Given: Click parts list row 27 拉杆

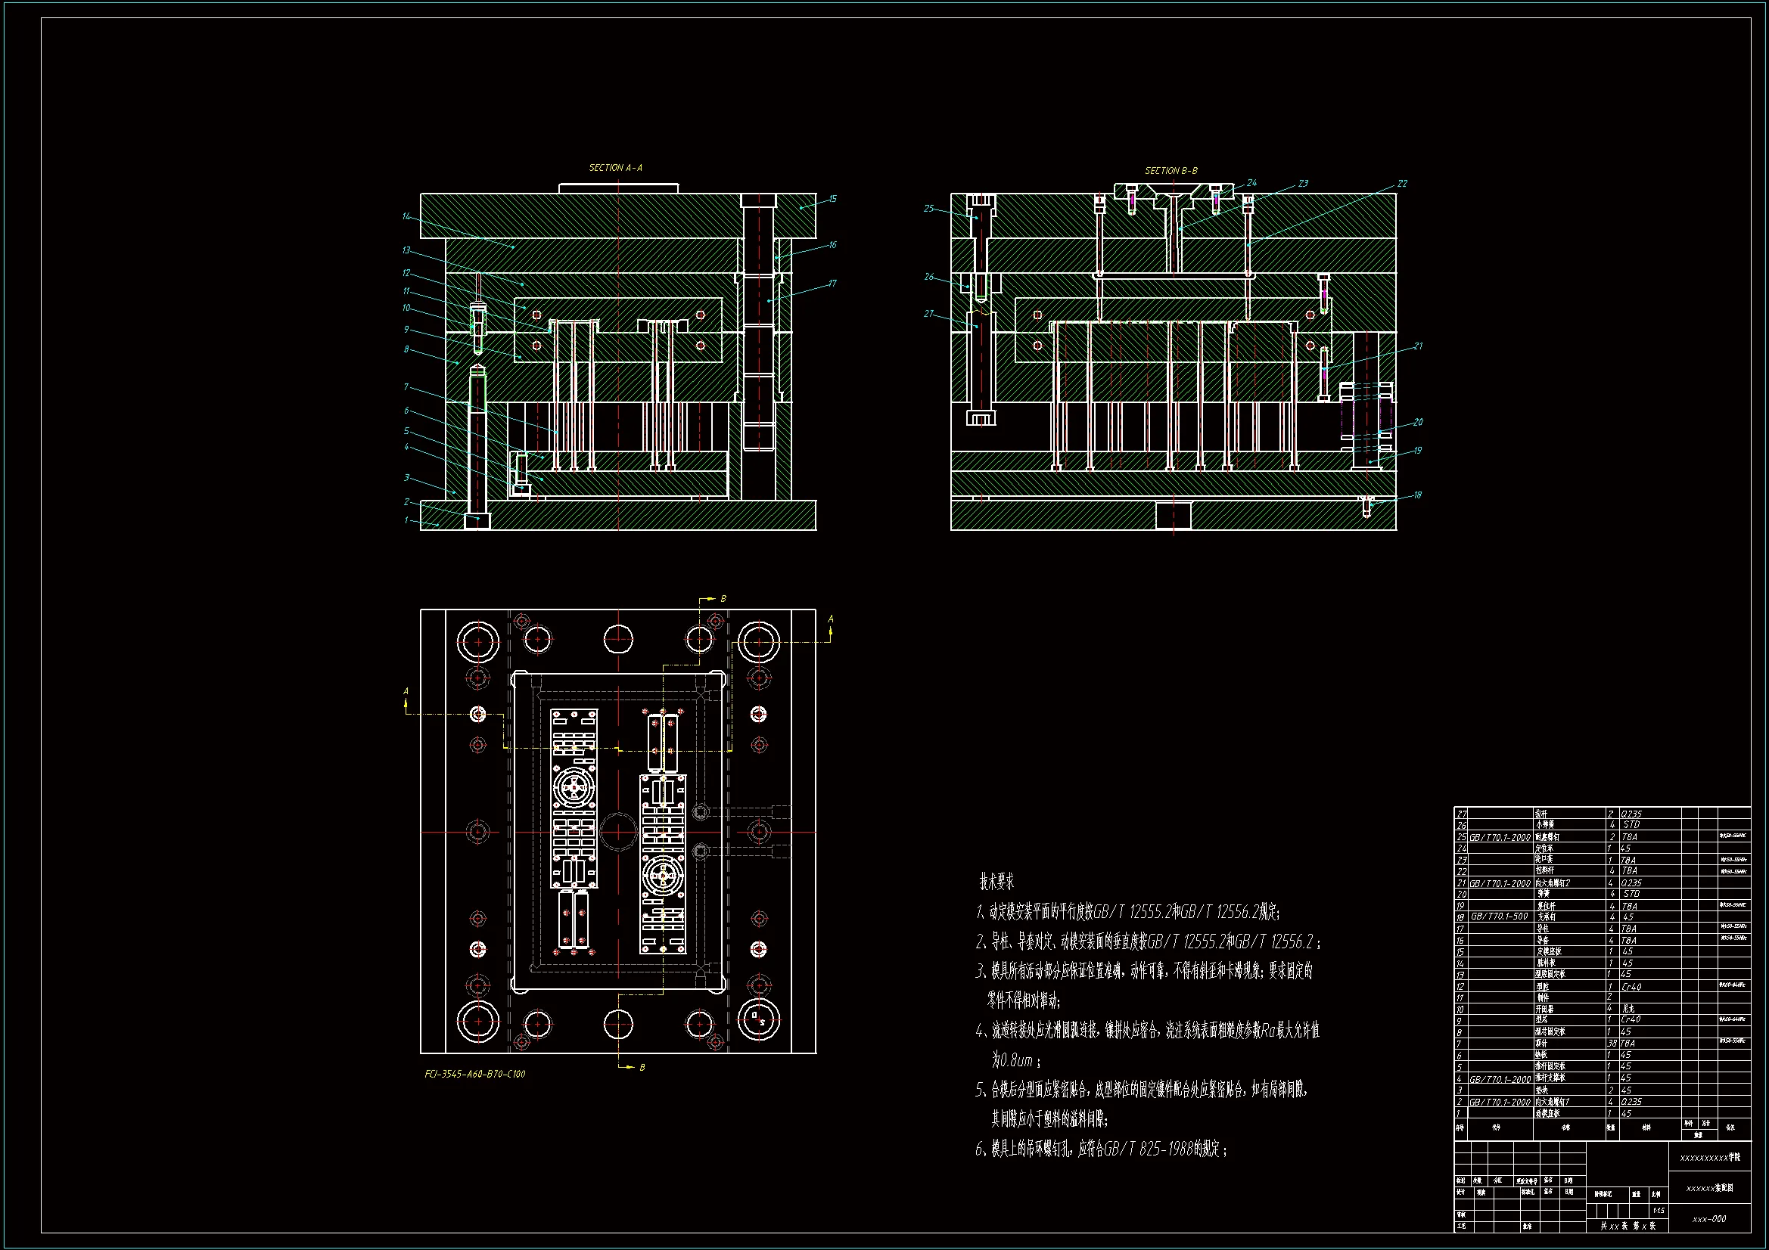Looking at the screenshot, I should 1540,814.
